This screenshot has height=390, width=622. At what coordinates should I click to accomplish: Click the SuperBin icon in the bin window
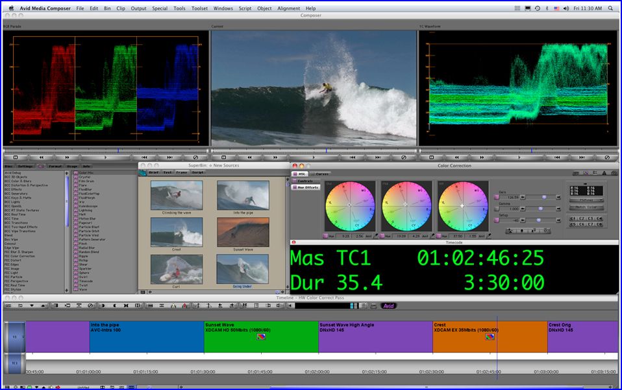coord(143,173)
